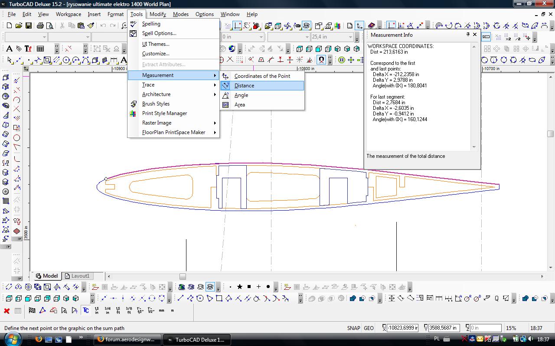The height and width of the screenshot is (346, 555).
Task: Toggle SNAP mode in status bar
Action: (353, 328)
